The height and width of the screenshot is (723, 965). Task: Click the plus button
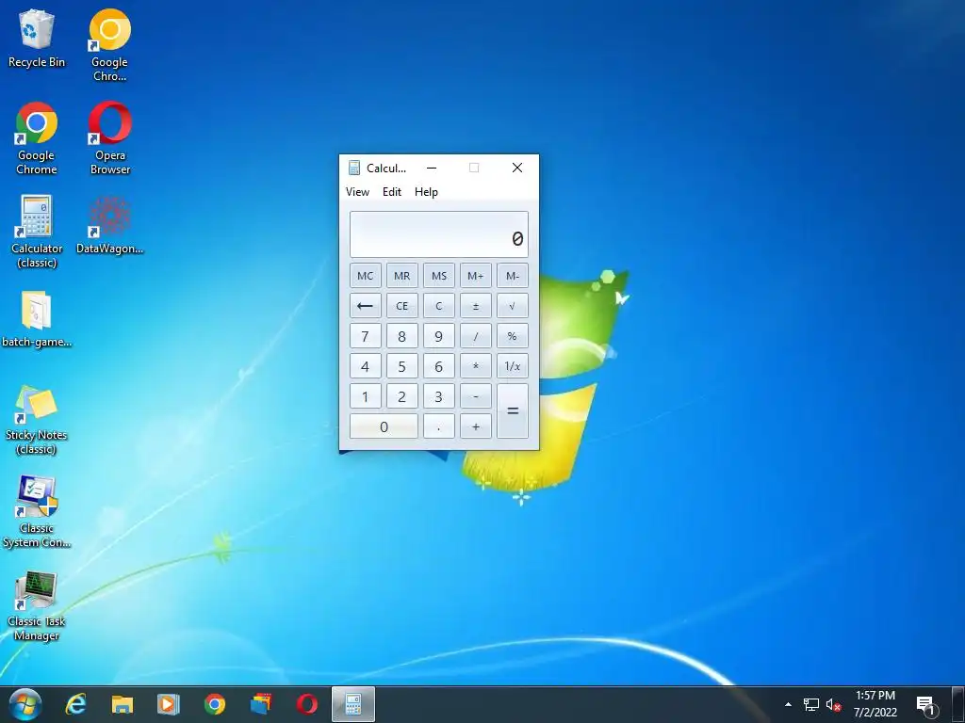[x=476, y=426]
